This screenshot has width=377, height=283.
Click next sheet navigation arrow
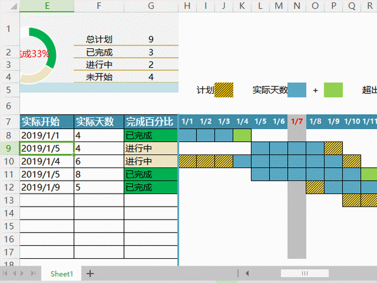24,273
